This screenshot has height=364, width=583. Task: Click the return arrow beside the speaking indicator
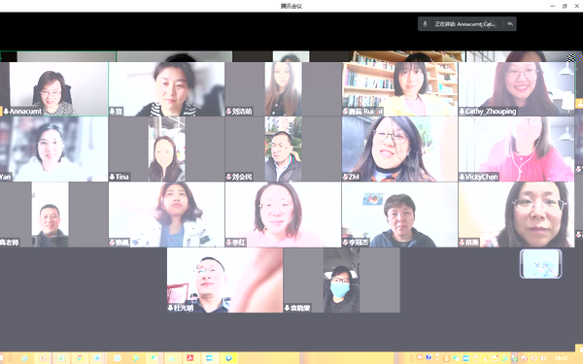coord(510,24)
